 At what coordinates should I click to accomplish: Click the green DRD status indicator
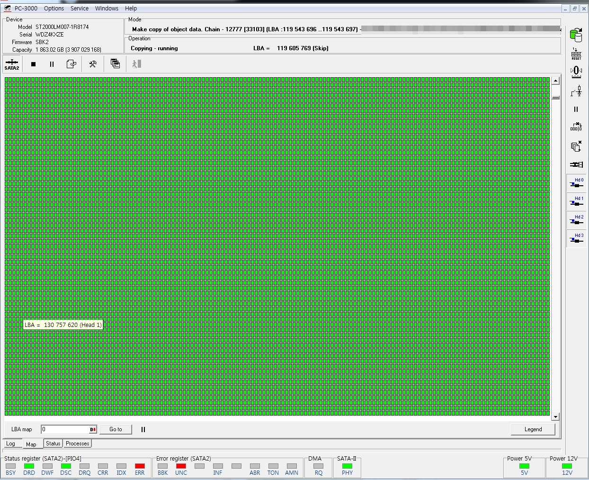[29, 466]
